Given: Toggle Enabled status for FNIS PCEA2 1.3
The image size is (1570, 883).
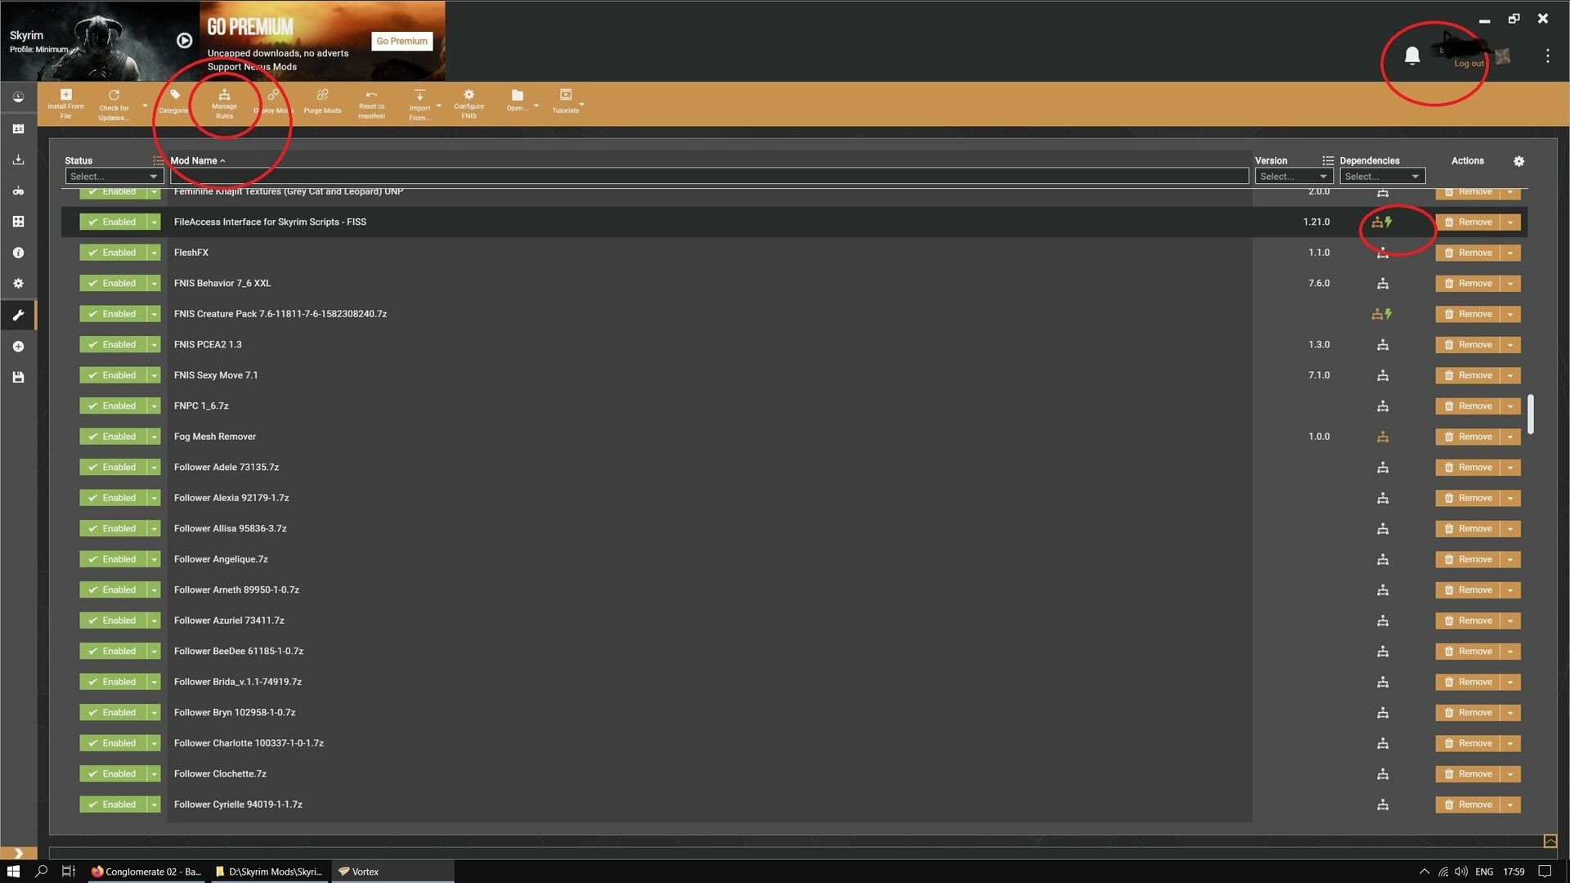Looking at the screenshot, I should pos(113,344).
